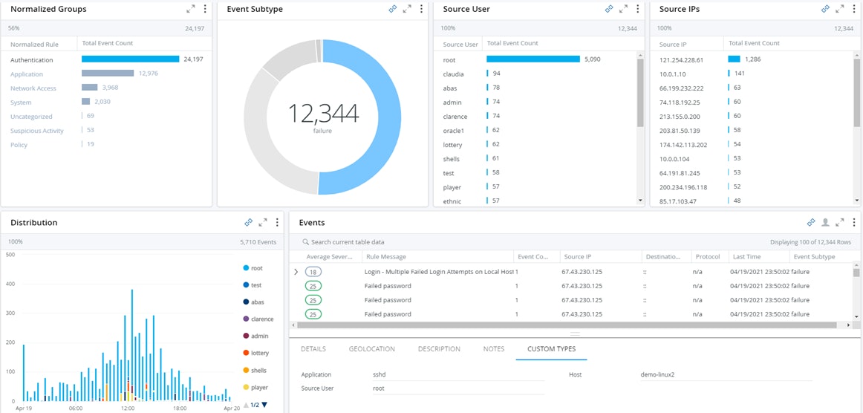Image resolution: width=863 pixels, height=413 pixels.
Task: Maximize the Source IPs widget
Action: click(x=839, y=9)
